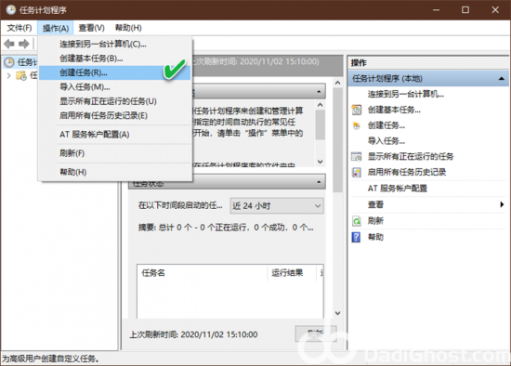
Task: Click AT 服务帐户配置 in actions pane
Action: (398, 189)
